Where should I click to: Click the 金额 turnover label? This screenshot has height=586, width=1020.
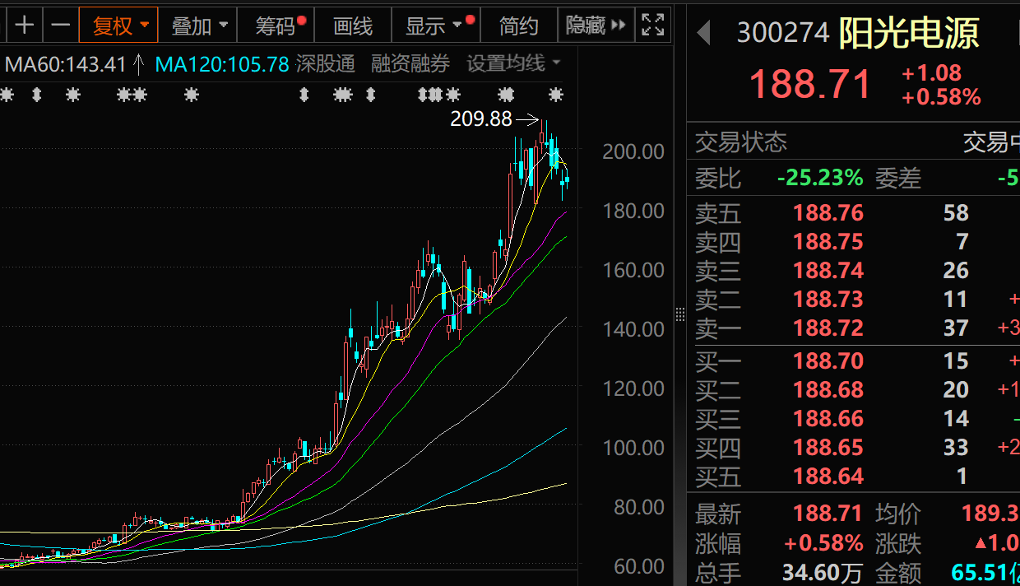[898, 573]
